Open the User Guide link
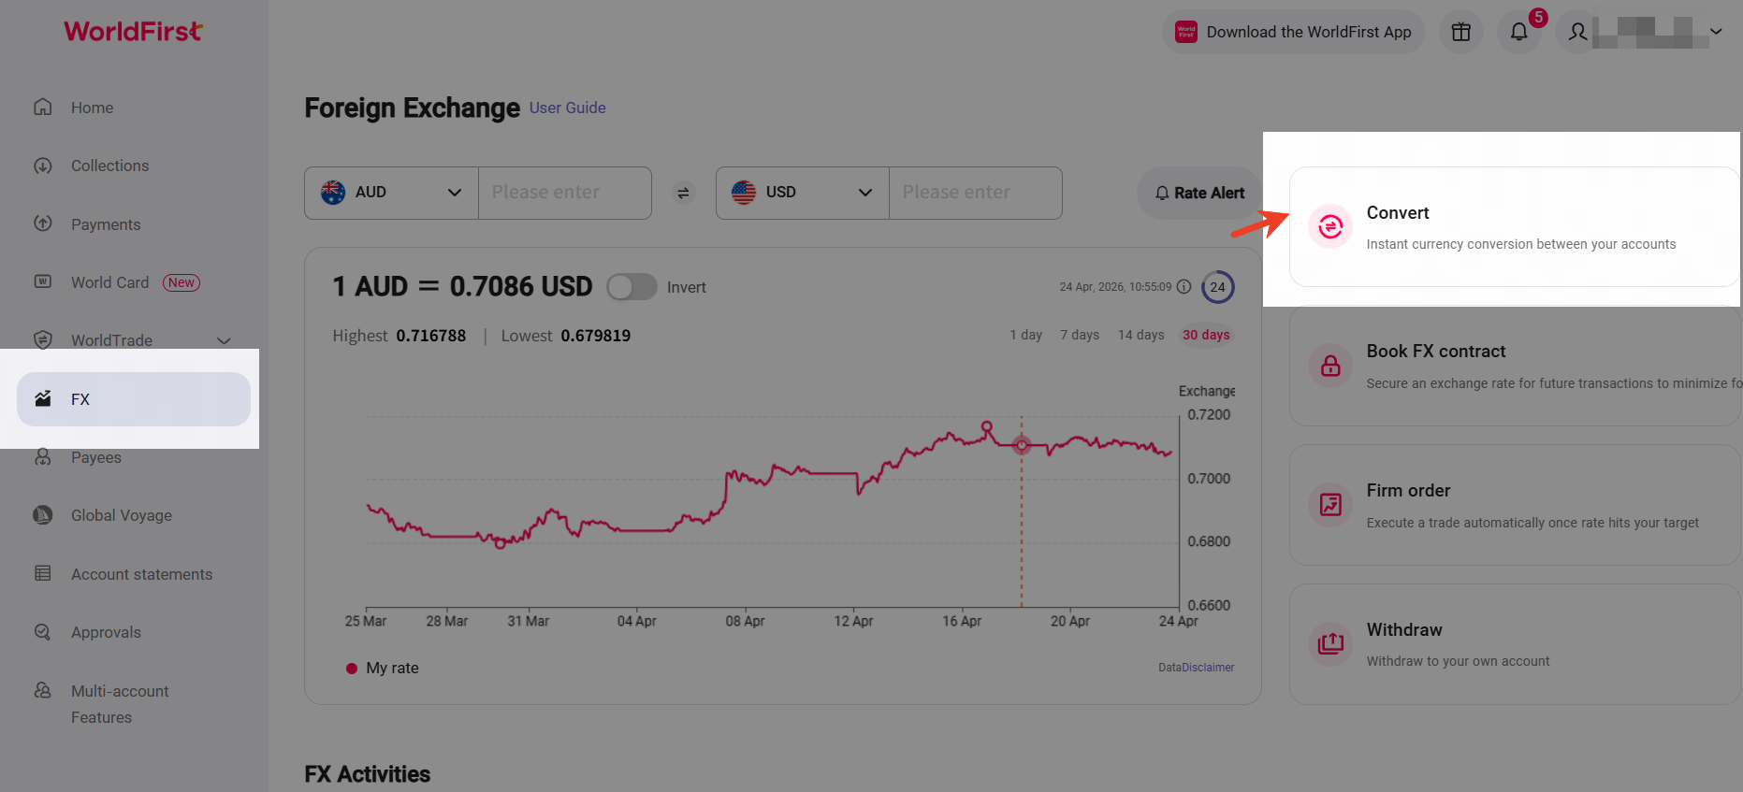This screenshot has height=792, width=1743. [x=568, y=108]
